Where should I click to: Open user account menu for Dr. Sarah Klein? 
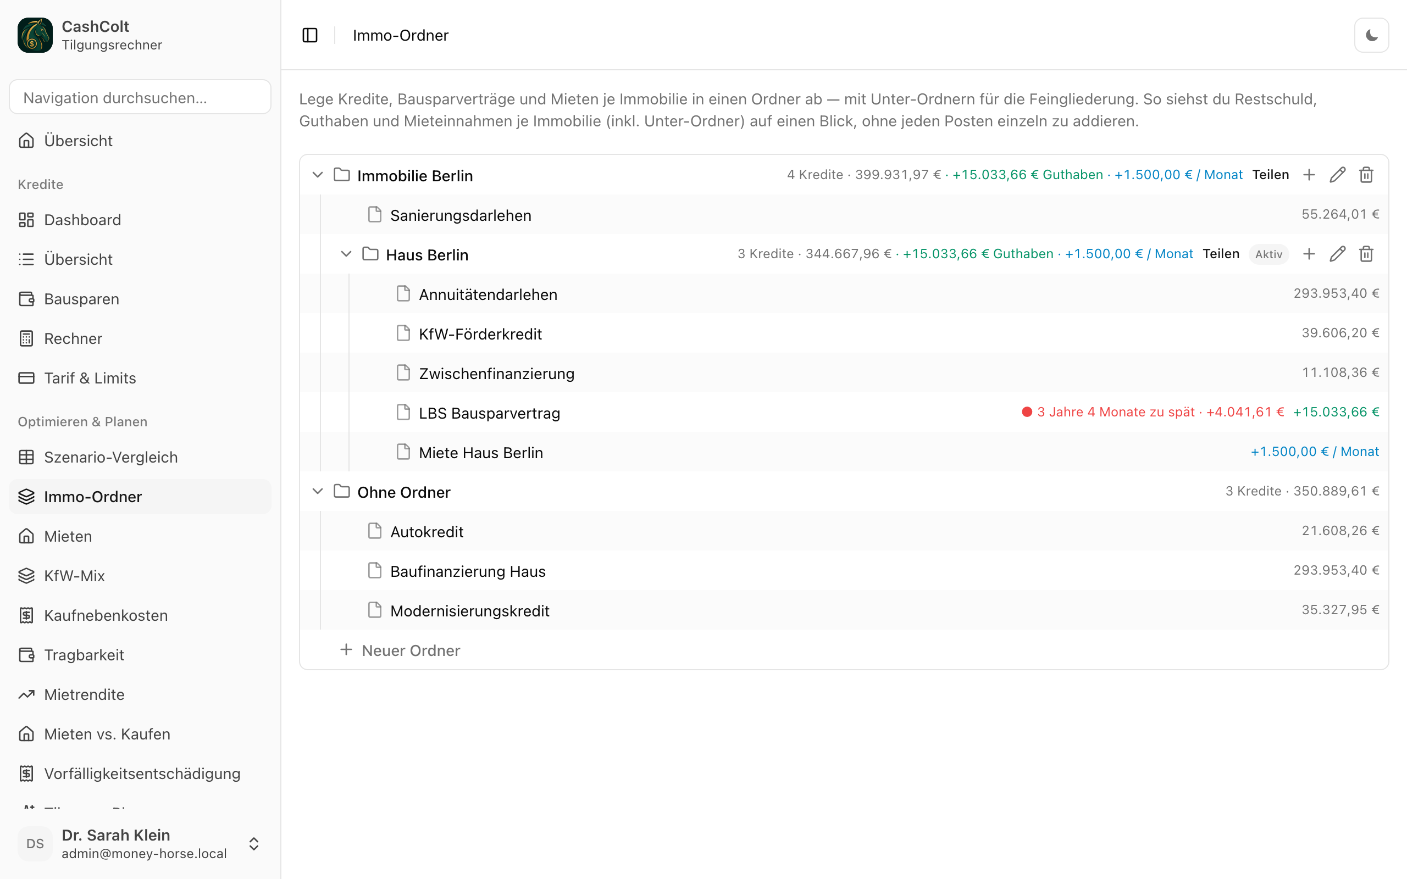(x=140, y=843)
